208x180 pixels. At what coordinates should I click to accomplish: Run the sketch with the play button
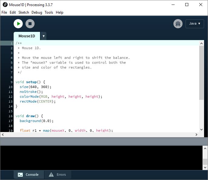(18, 24)
